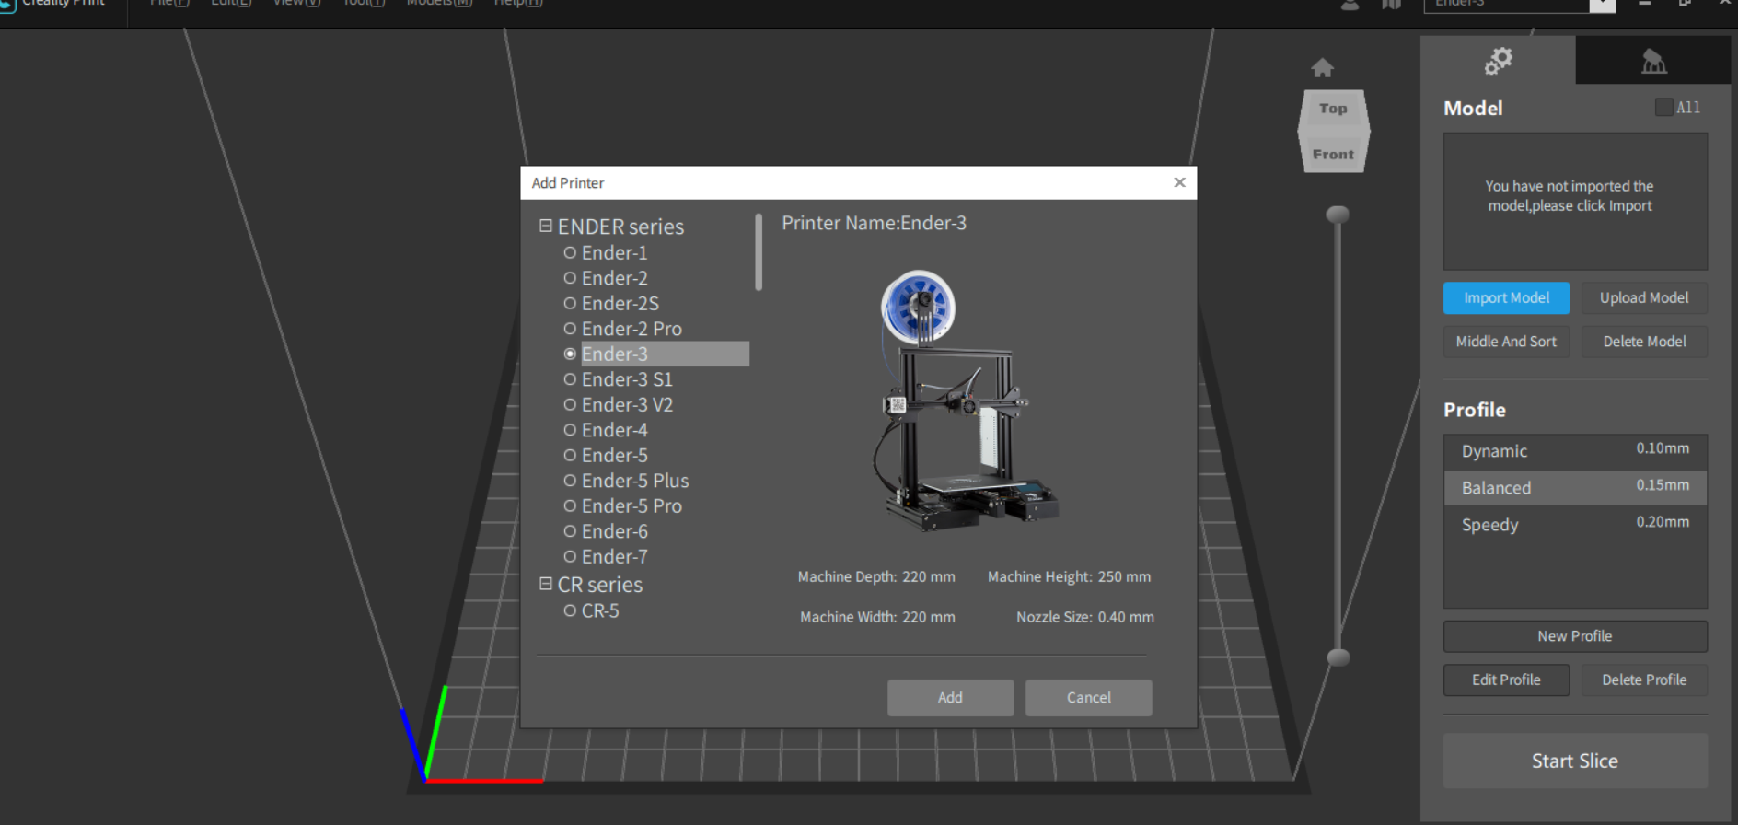The height and width of the screenshot is (825, 1738).
Task: Switch to Front face of view cube
Action: click(x=1333, y=154)
